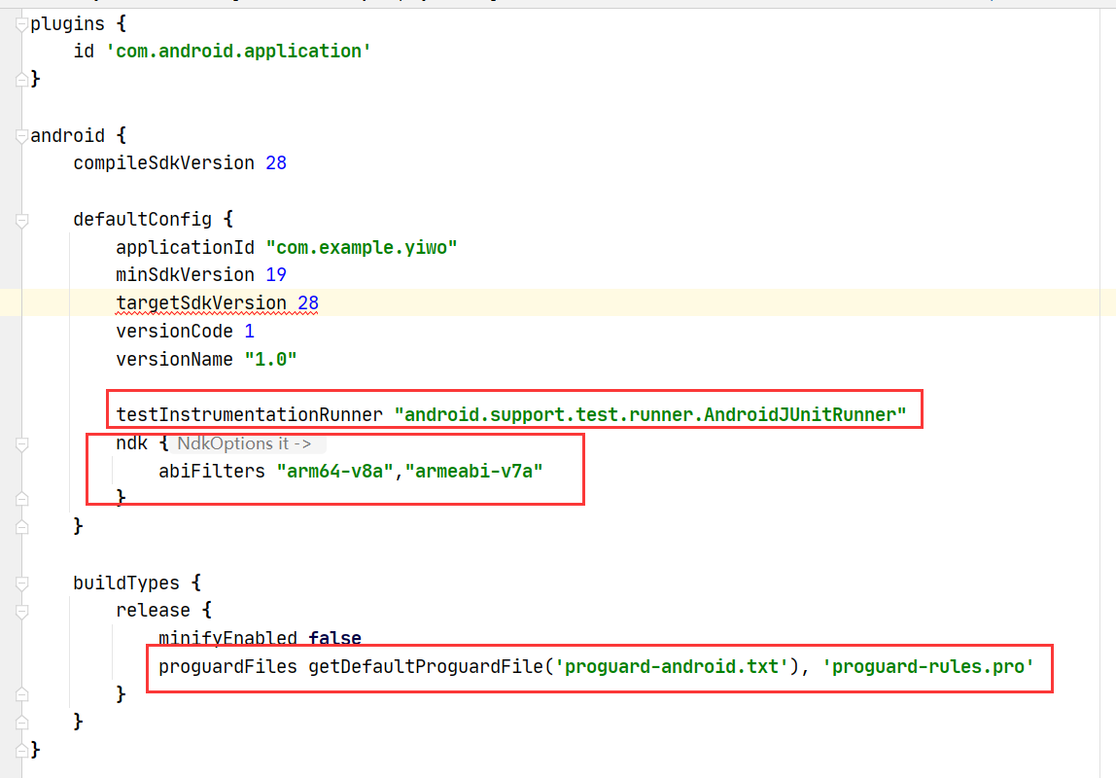Collapse the ndk block using the gutter marker
The height and width of the screenshot is (778, 1116).
pyautogui.click(x=19, y=442)
